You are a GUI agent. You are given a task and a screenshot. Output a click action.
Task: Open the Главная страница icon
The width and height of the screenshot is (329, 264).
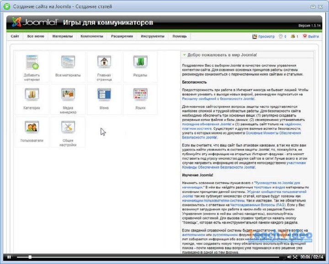pos(104,67)
